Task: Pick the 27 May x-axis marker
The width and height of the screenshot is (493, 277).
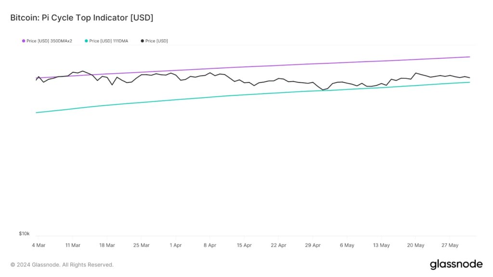Action: [x=450, y=245]
